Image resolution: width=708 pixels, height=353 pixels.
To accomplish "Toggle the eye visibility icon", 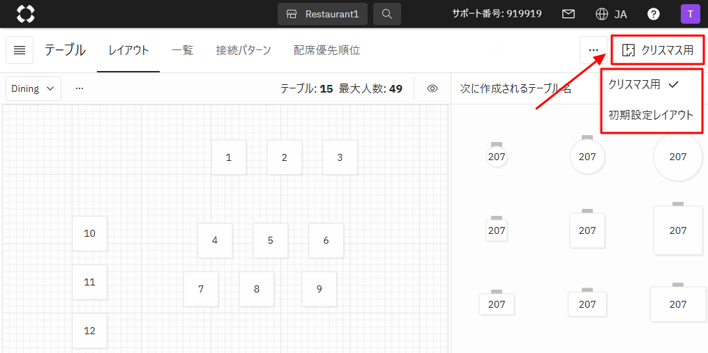I will 432,88.
